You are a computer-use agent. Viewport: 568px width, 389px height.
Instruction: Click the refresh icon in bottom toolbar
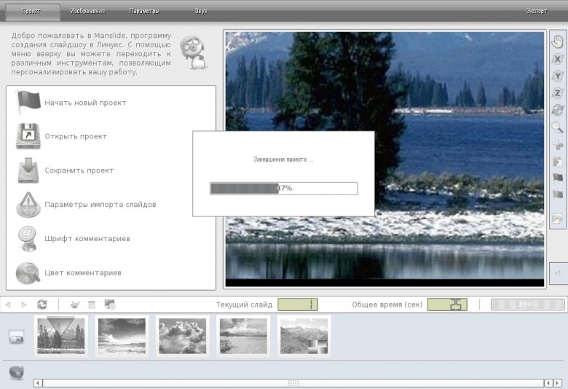[x=42, y=304]
